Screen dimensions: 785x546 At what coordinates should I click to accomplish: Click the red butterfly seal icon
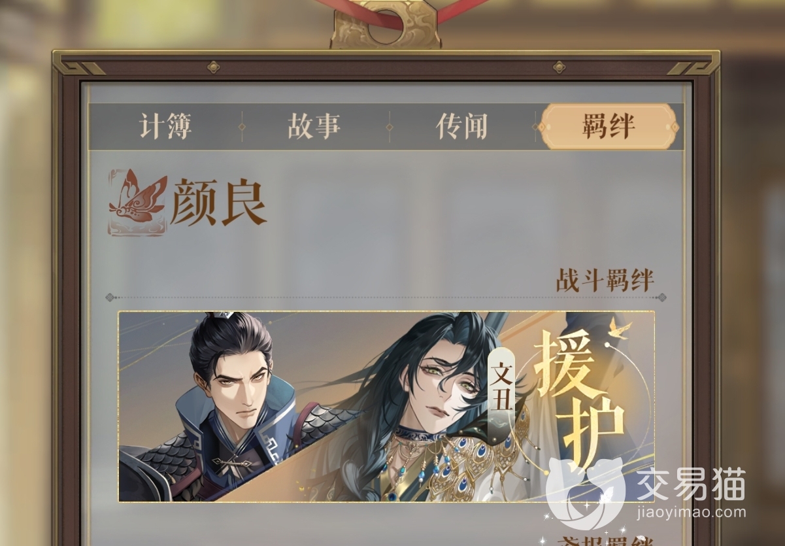point(137,202)
